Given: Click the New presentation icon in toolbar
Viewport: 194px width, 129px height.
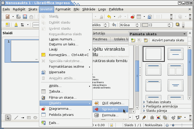Looking at the screenshot, I should (8, 16).
